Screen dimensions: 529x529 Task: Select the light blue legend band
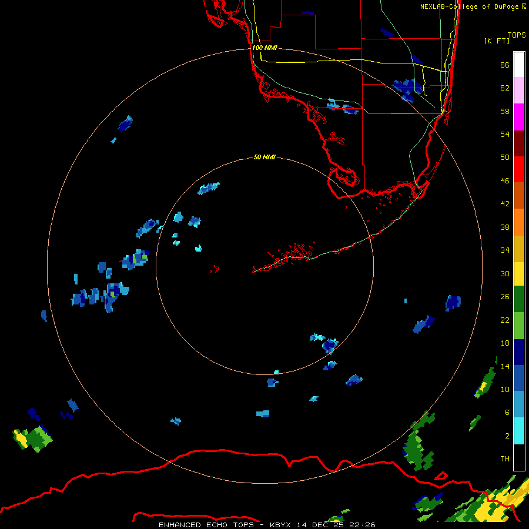click(519, 404)
